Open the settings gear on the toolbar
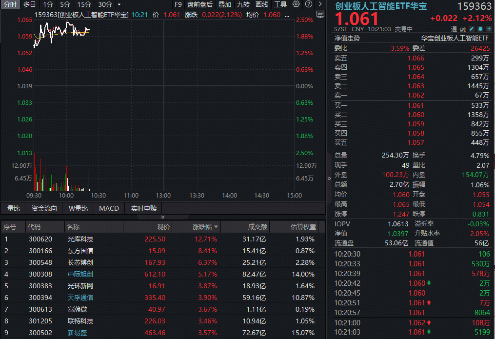 point(296,4)
